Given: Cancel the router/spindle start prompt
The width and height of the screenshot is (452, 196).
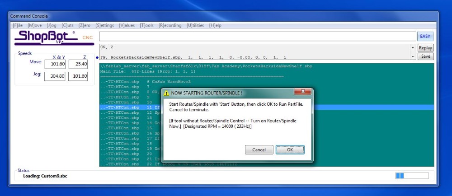Looking at the screenshot, I should (259, 150).
